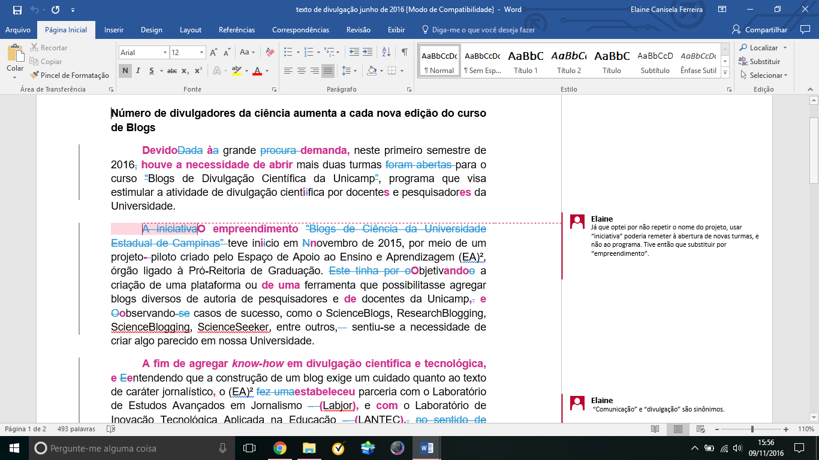Open Chrome from the Windows taskbar
The height and width of the screenshot is (460, 819).
279,448
